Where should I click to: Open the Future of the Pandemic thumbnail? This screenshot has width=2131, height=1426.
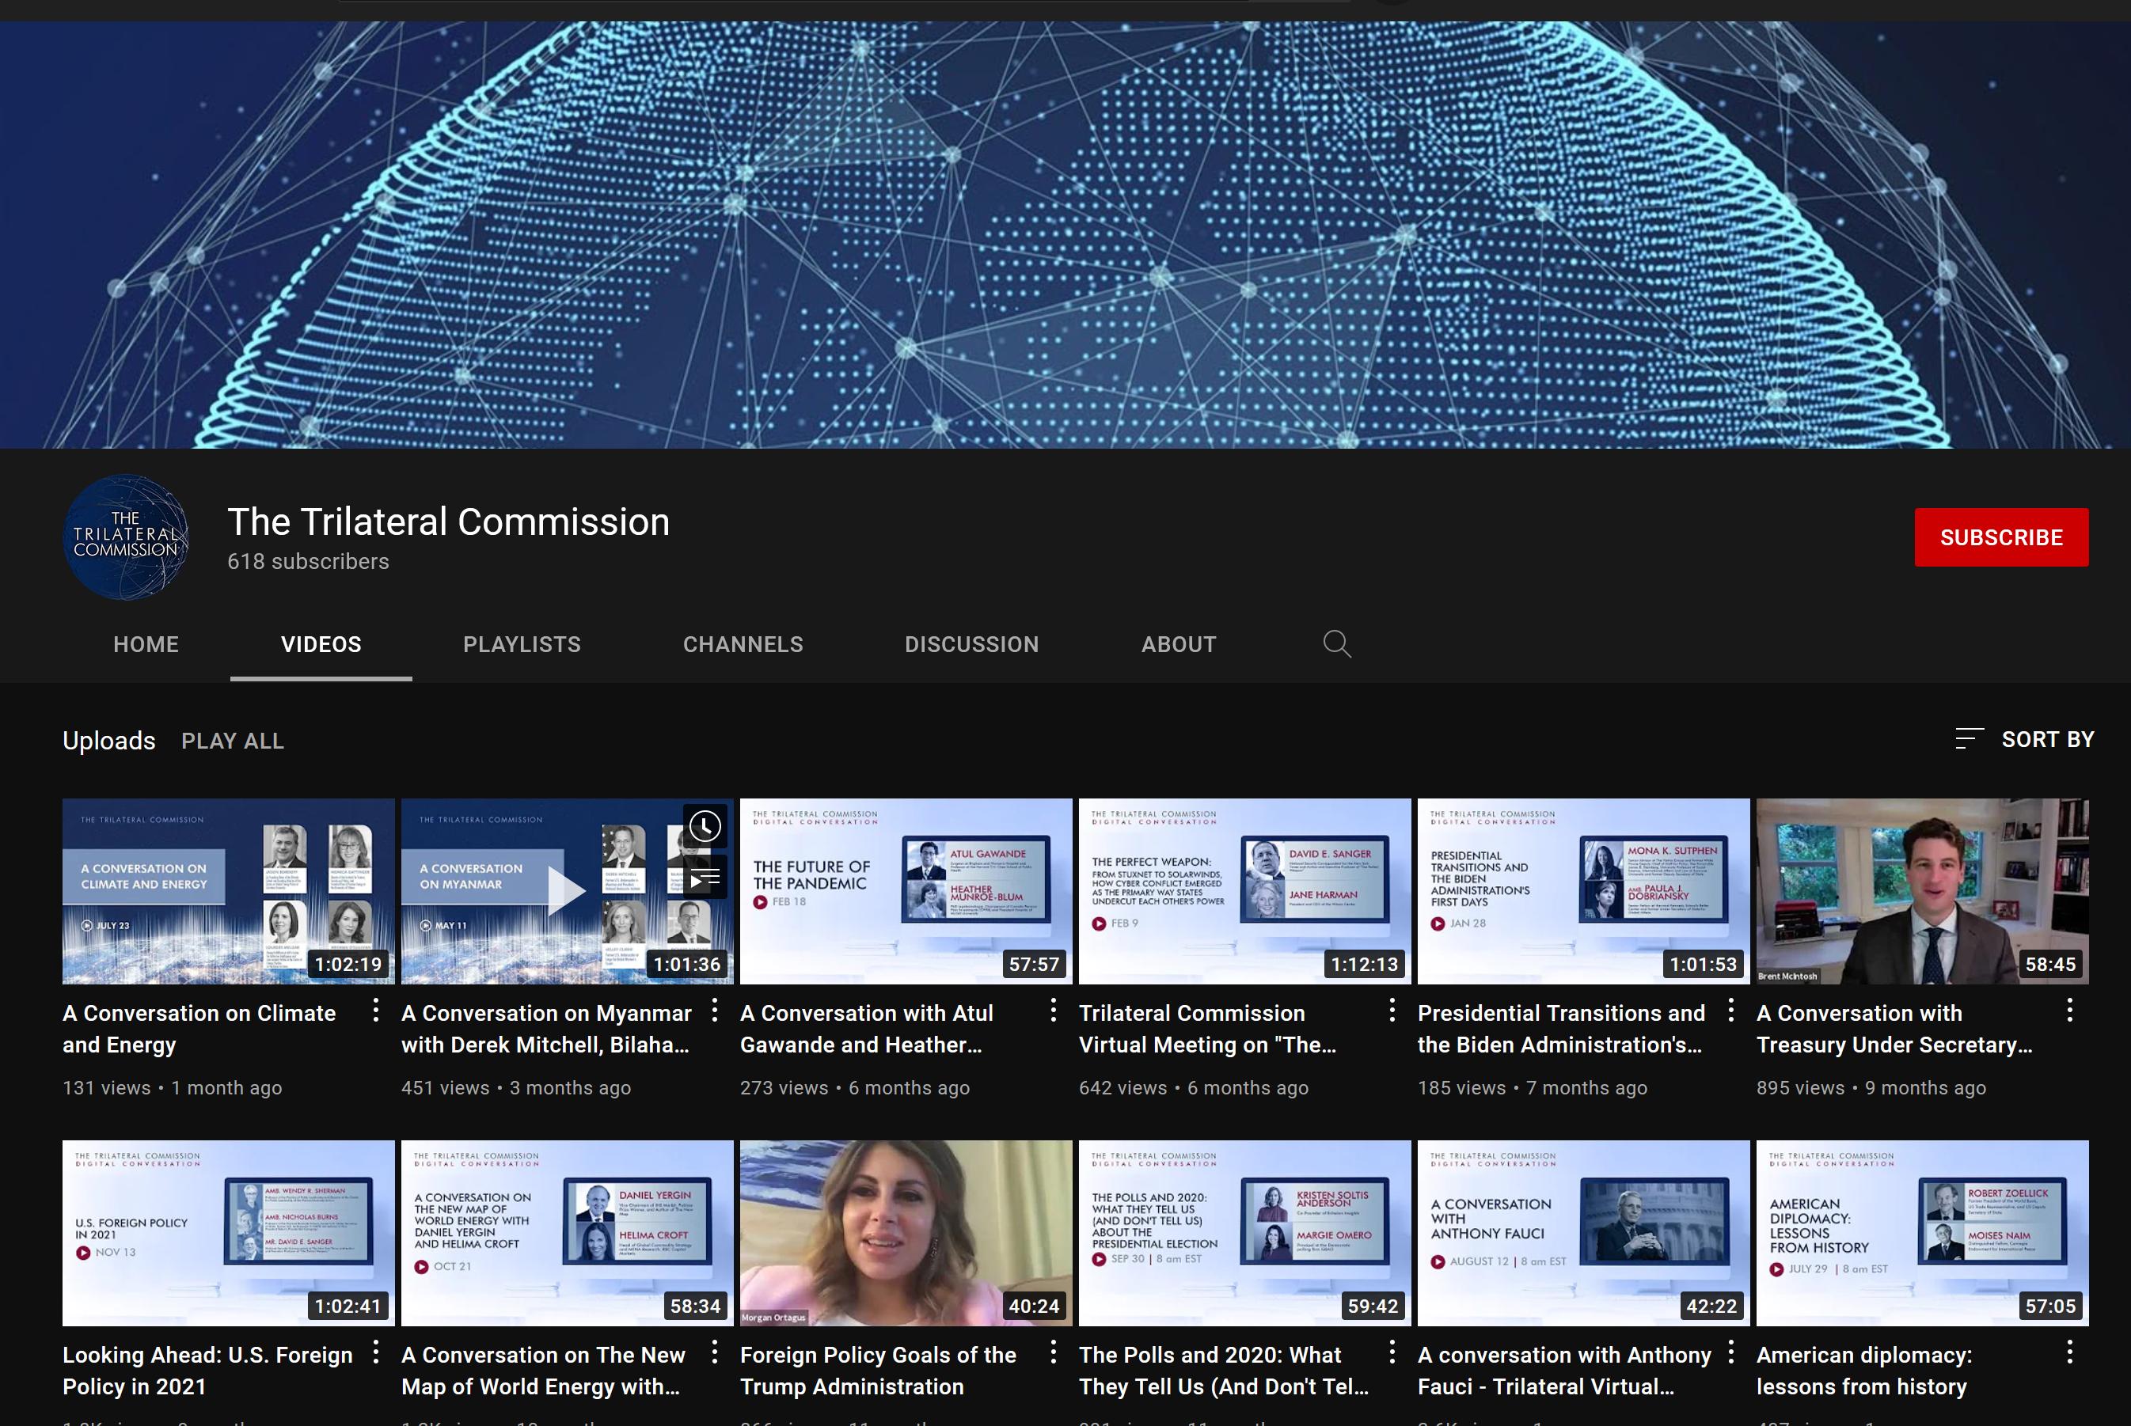(x=905, y=891)
